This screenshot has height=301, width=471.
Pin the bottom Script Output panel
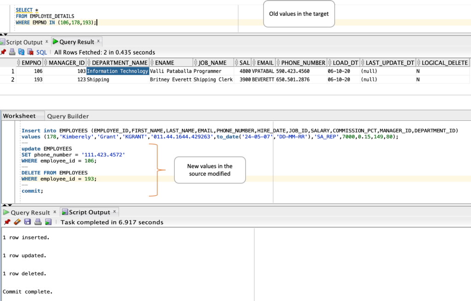click(7, 222)
